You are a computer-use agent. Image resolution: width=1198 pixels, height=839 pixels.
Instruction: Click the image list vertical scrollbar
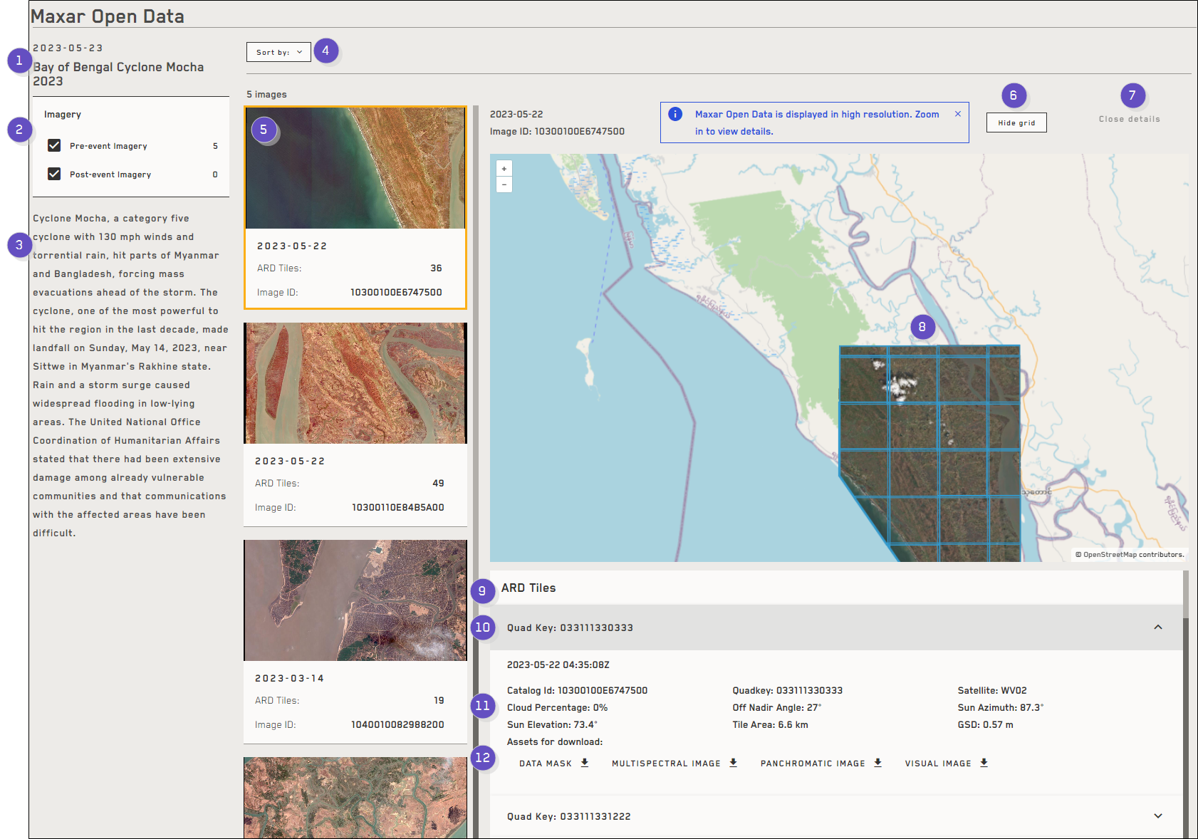[476, 470]
